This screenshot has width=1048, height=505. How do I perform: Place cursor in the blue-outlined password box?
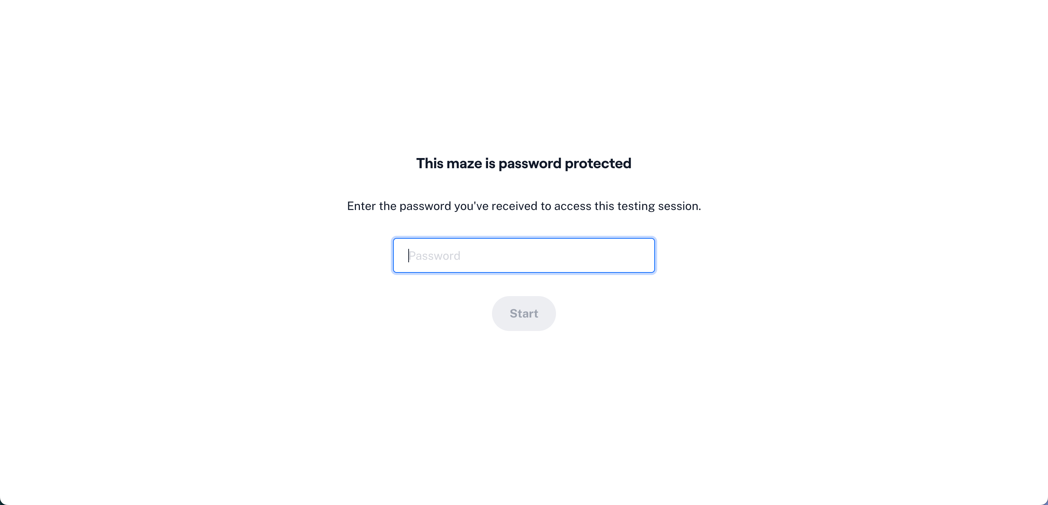pyautogui.click(x=524, y=255)
